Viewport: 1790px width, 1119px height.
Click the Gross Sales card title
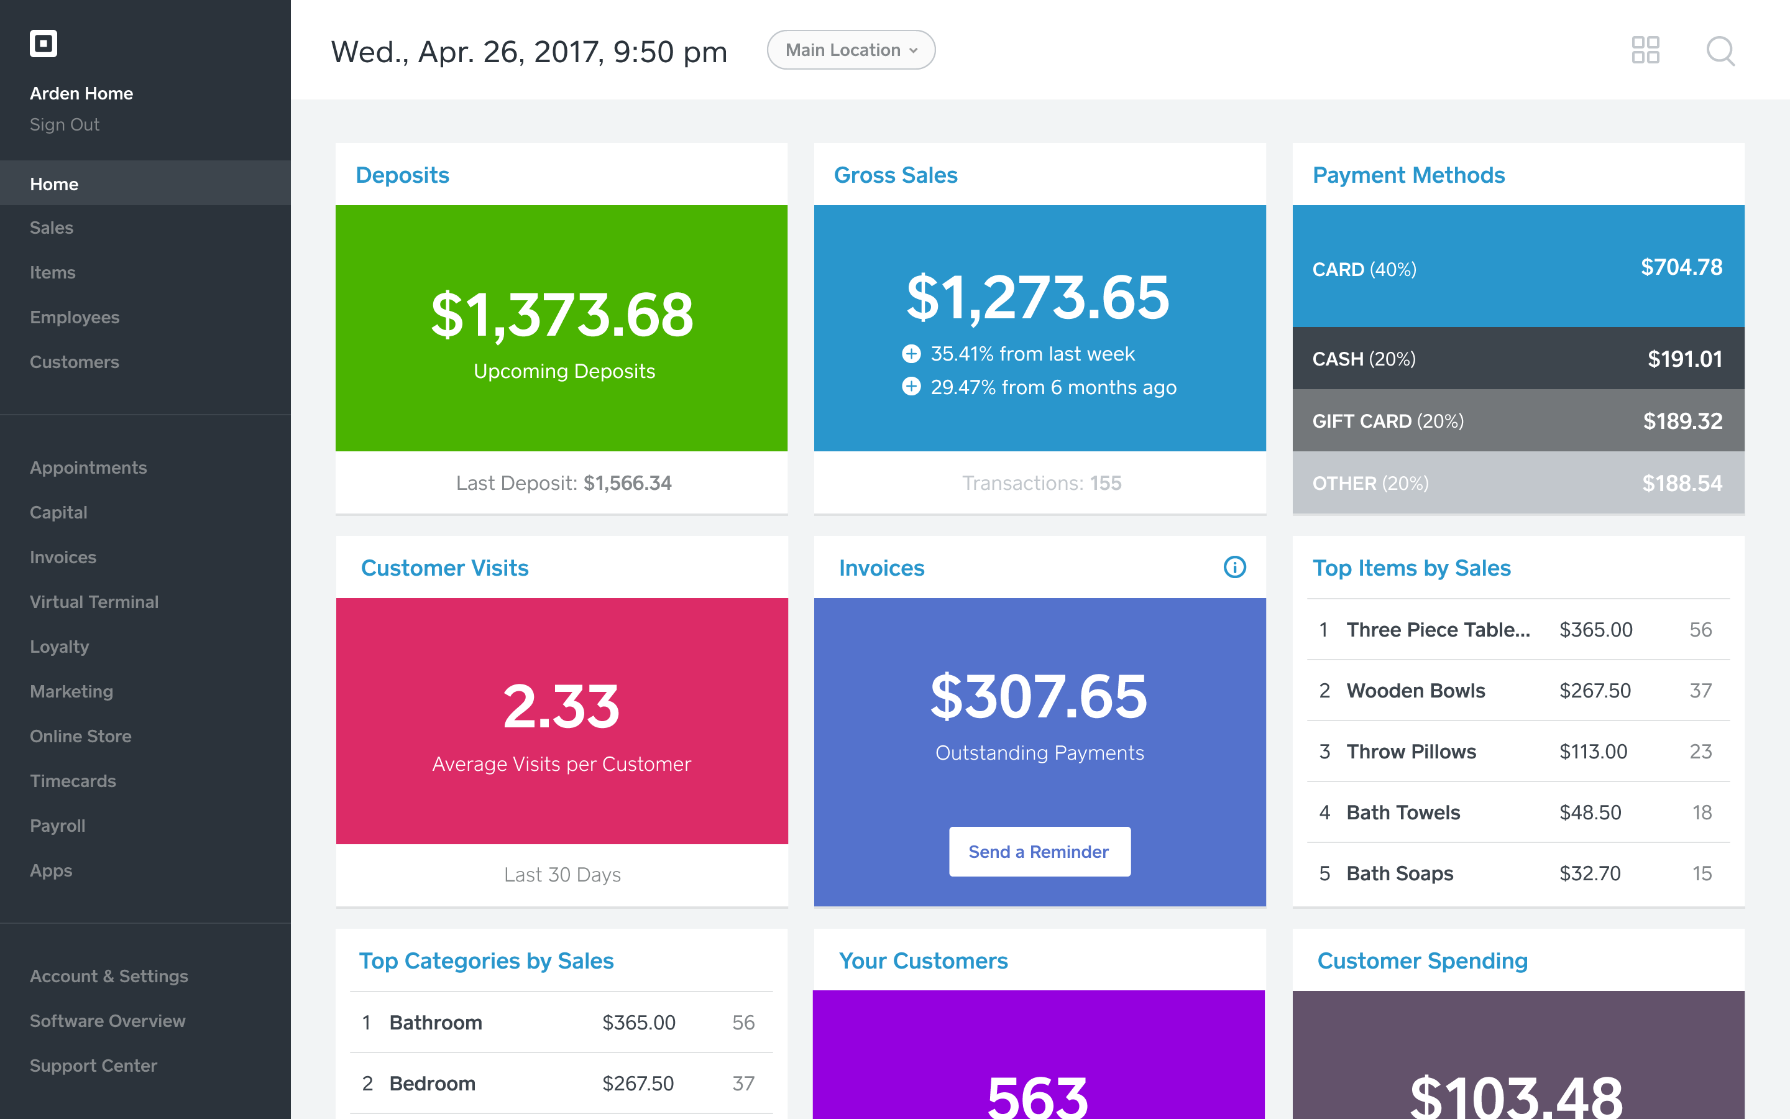tap(895, 175)
